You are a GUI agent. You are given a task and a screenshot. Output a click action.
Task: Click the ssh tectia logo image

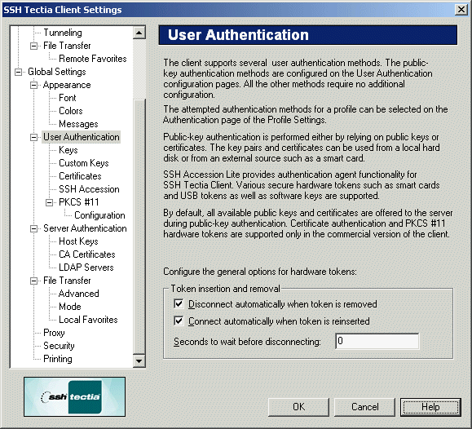75,396
